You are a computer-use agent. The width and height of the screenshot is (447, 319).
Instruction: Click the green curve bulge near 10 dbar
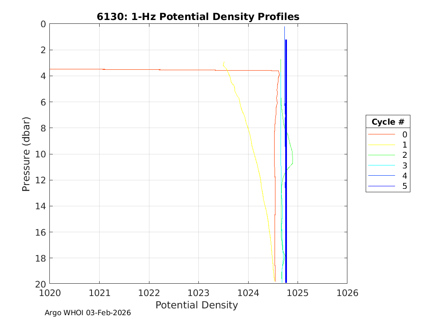coord(292,153)
